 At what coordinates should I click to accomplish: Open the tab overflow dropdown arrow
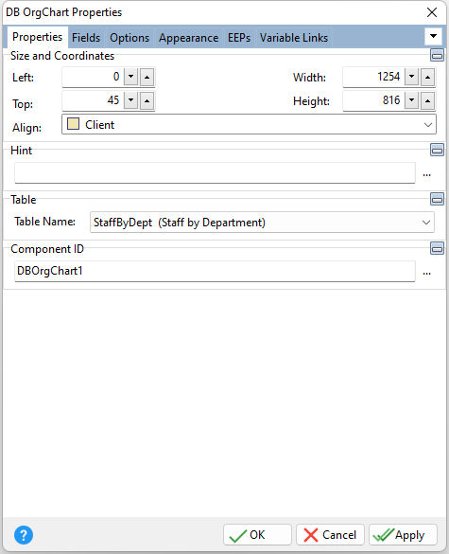click(433, 36)
